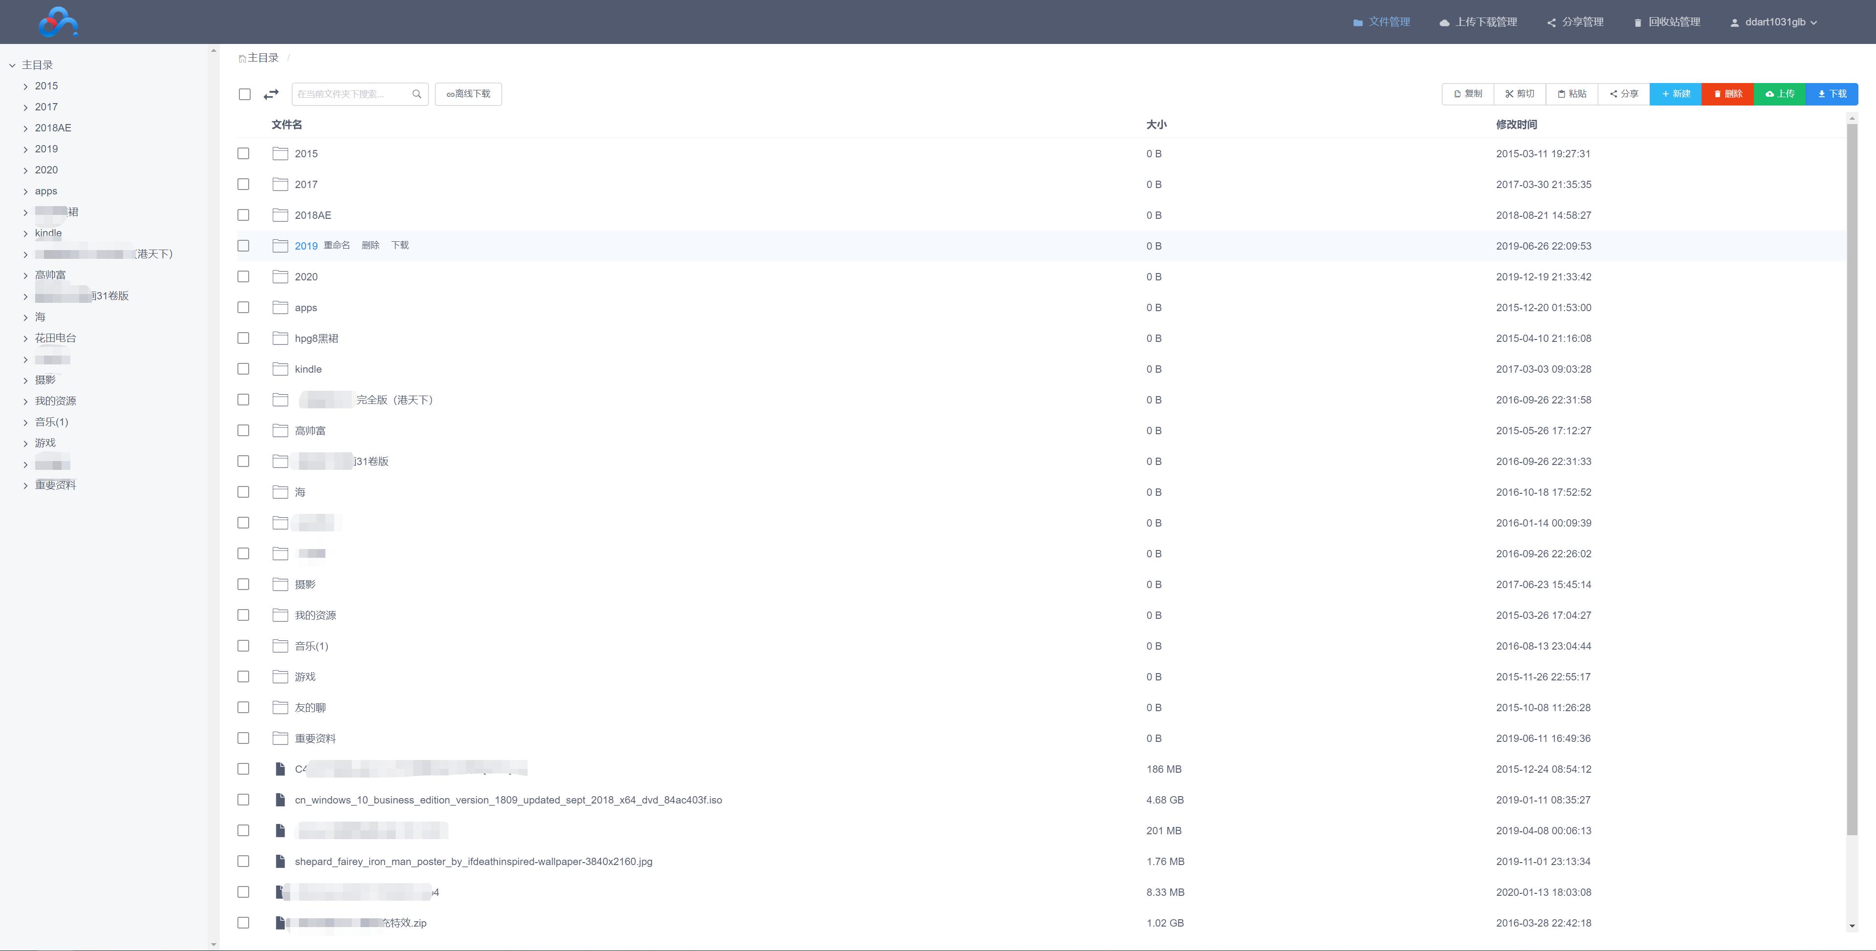The width and height of the screenshot is (1876, 951).
Task: Click the swap arrows icon beside search
Action: (271, 94)
